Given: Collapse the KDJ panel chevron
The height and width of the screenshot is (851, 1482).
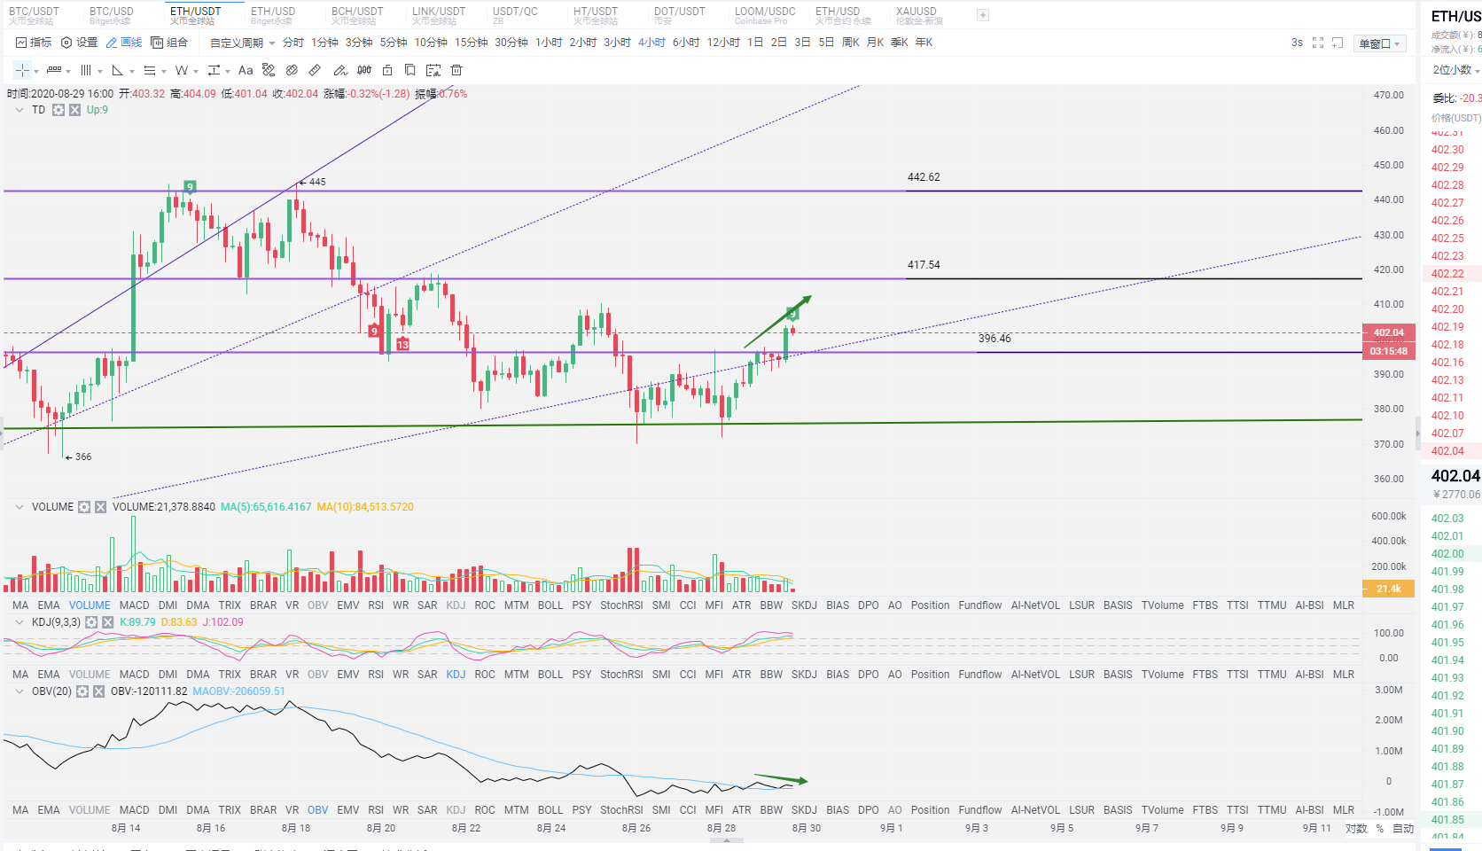Looking at the screenshot, I should point(19,622).
